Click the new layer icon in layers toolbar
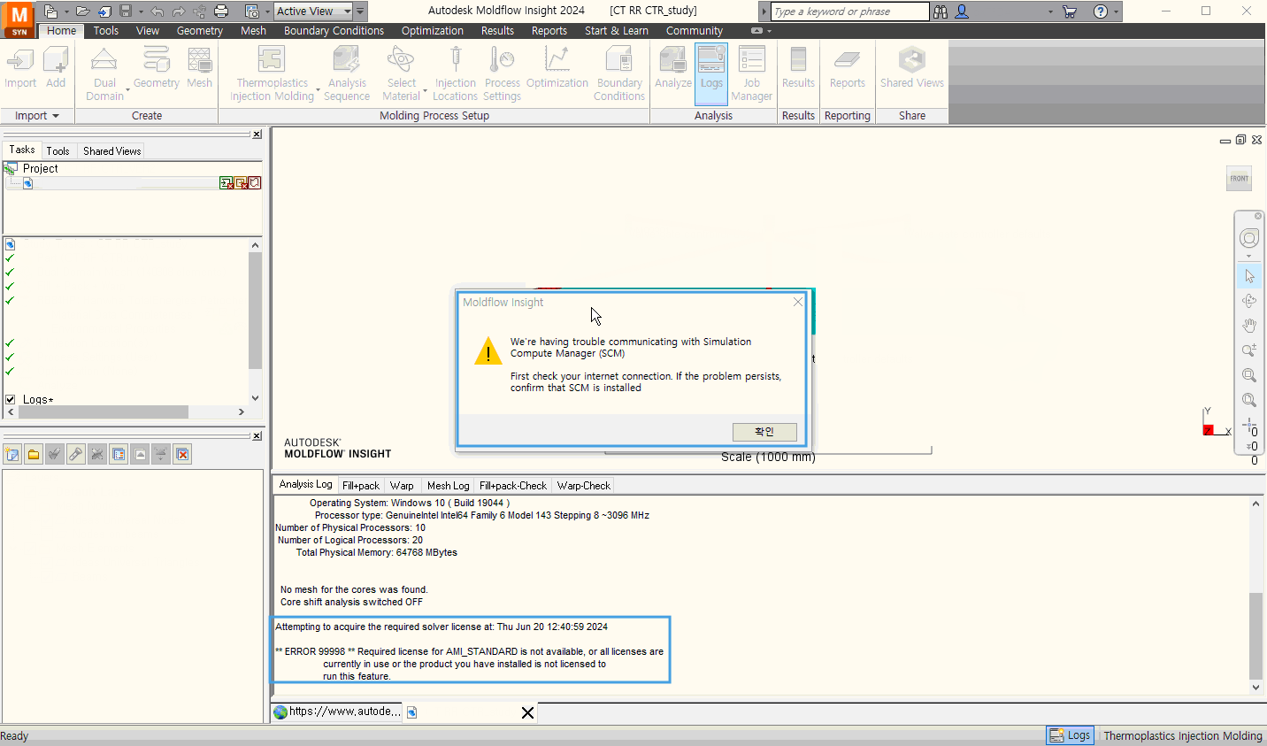 click(x=12, y=454)
